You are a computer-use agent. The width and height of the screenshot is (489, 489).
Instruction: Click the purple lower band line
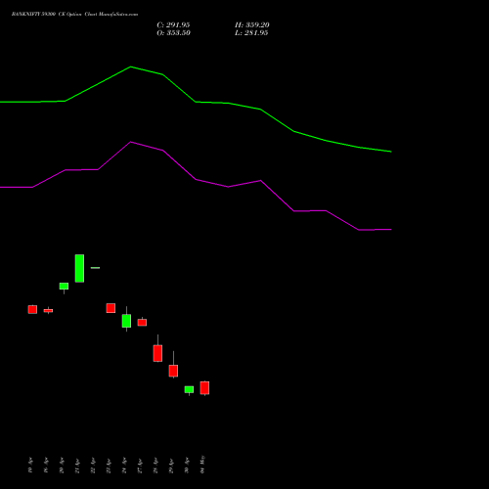[196, 180]
